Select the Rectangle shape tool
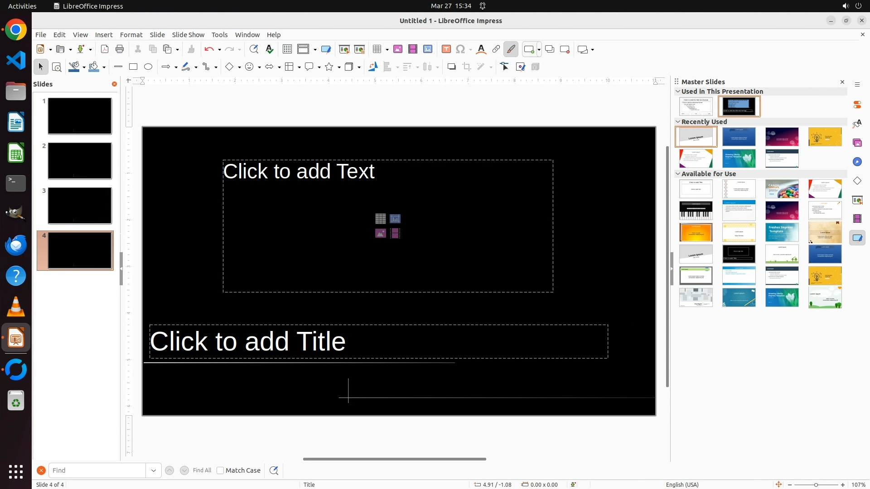 tap(133, 67)
